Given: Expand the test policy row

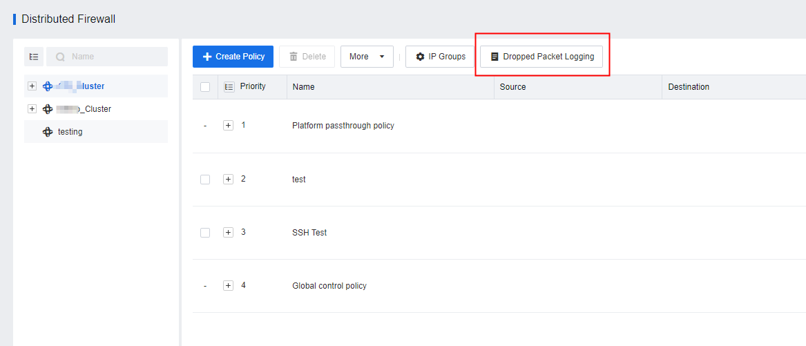Looking at the screenshot, I should coord(229,179).
